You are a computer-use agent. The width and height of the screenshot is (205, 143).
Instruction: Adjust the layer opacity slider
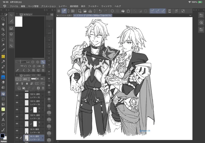(x=35, y=79)
